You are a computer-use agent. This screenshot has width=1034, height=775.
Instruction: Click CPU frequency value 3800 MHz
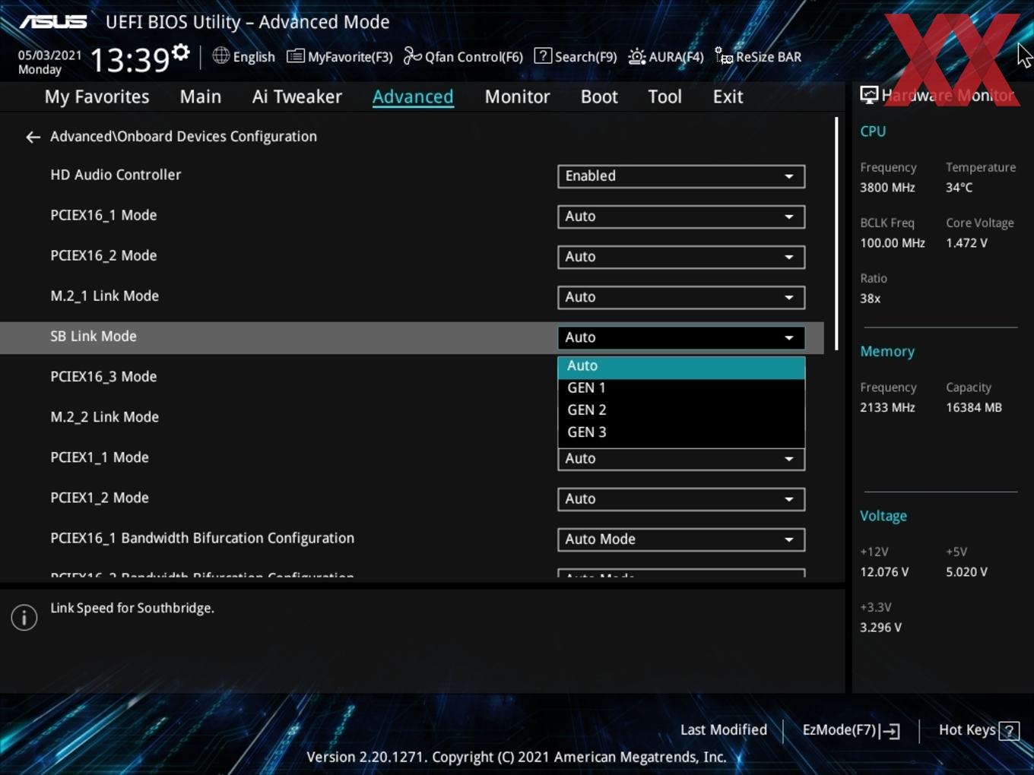click(x=887, y=188)
